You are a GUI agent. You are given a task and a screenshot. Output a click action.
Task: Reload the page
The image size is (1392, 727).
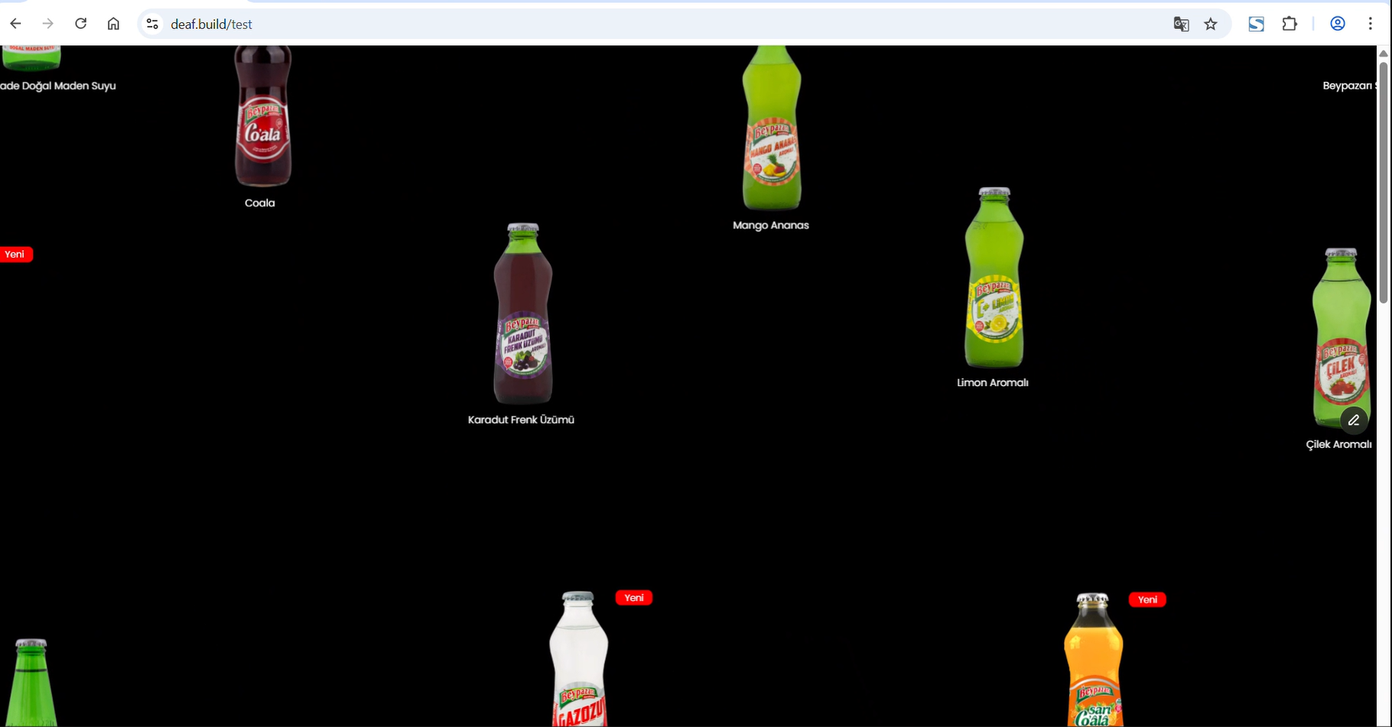coord(80,24)
